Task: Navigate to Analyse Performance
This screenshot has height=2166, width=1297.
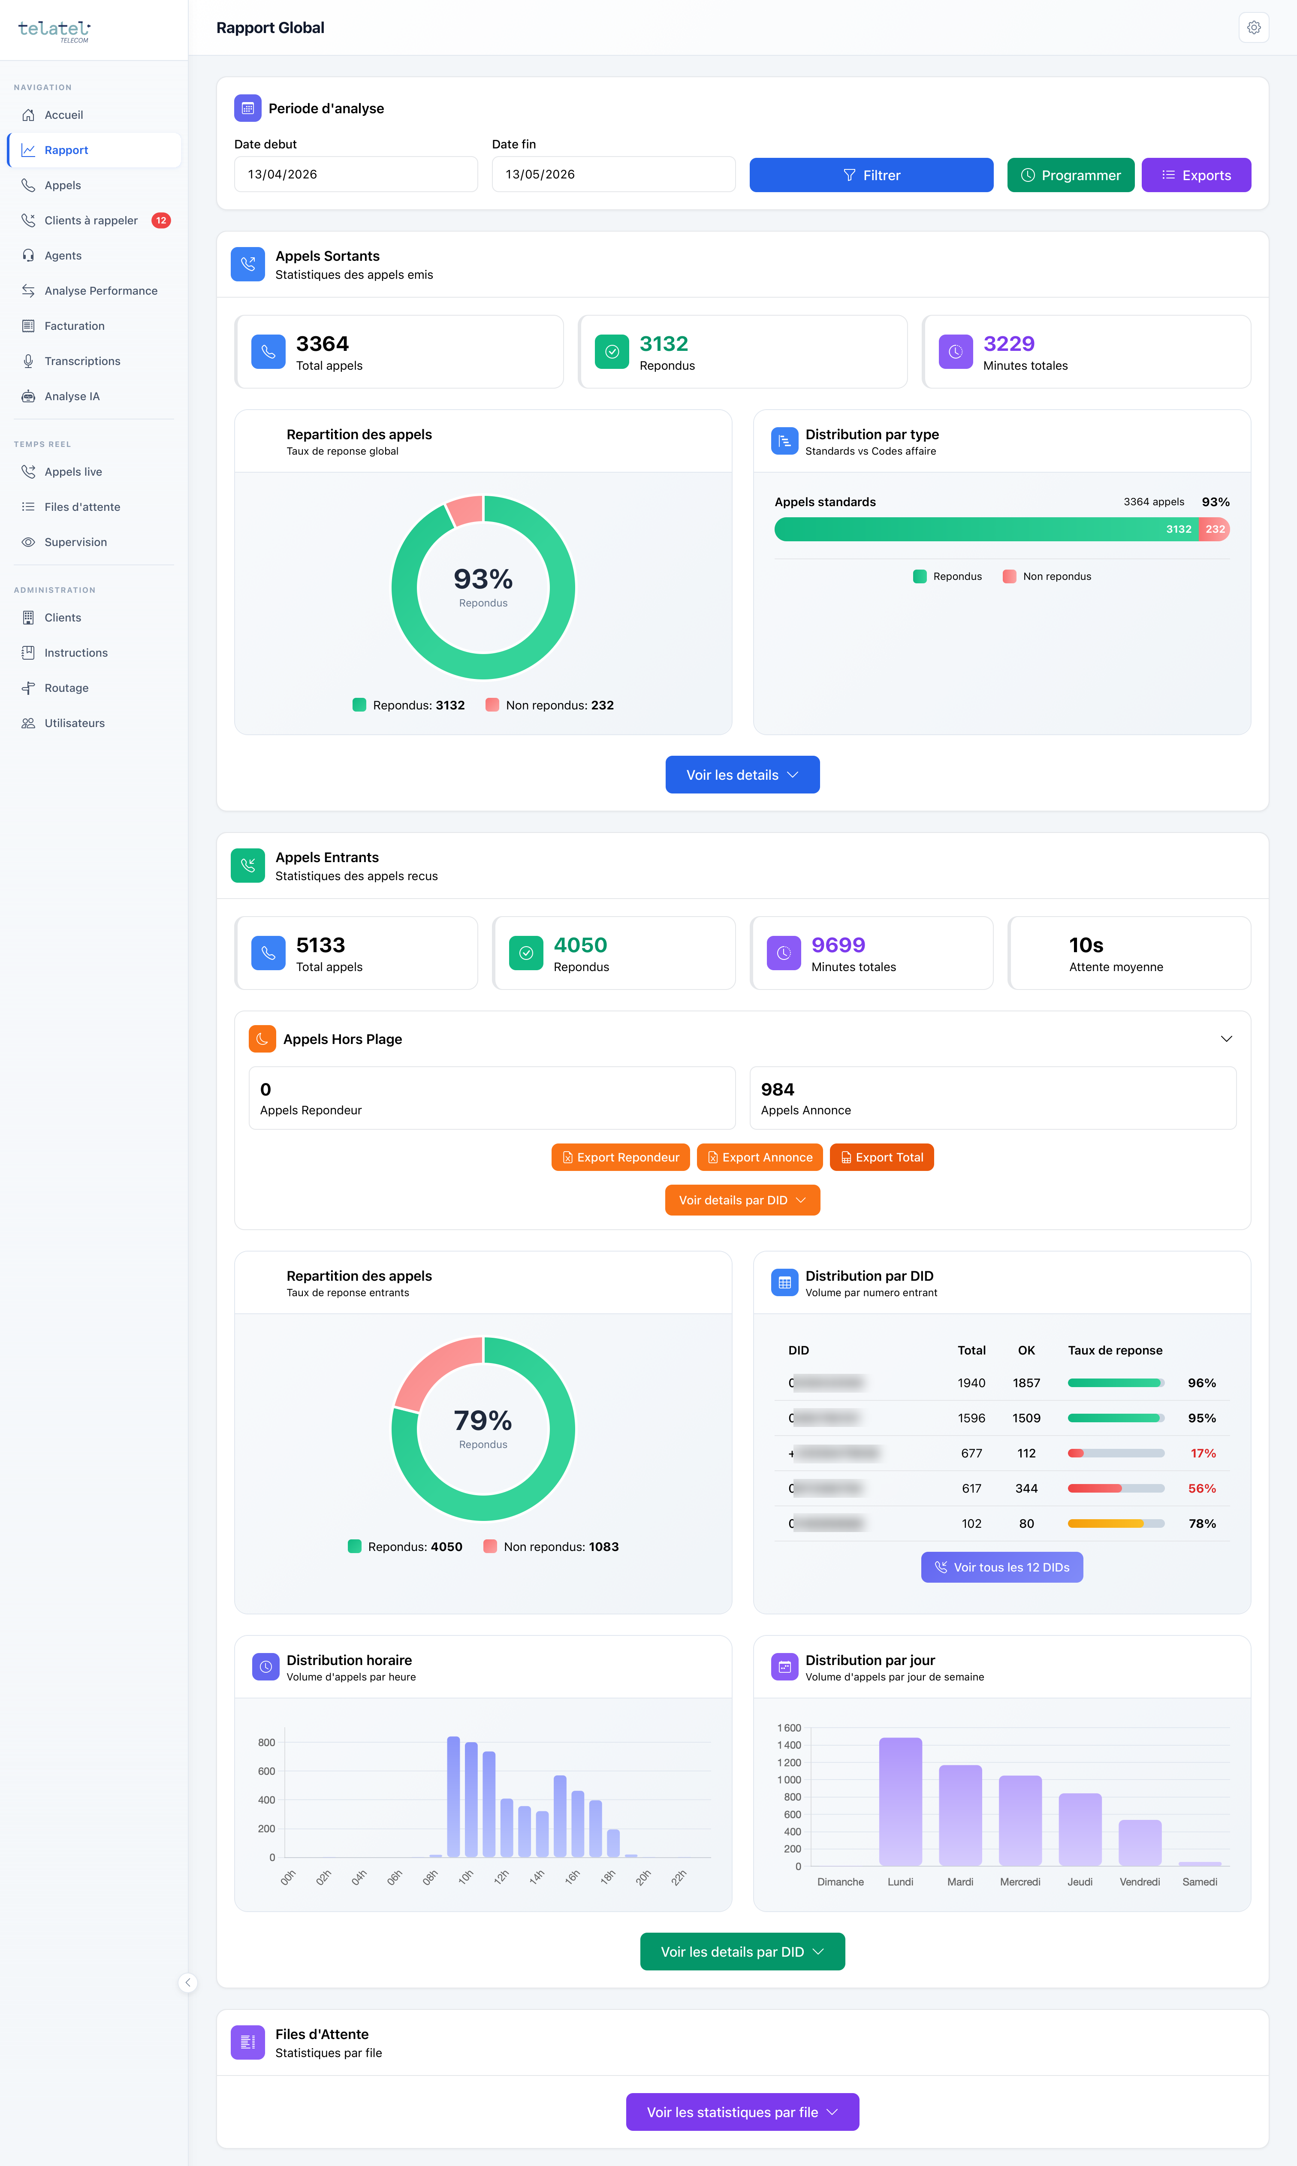Action: [94, 291]
